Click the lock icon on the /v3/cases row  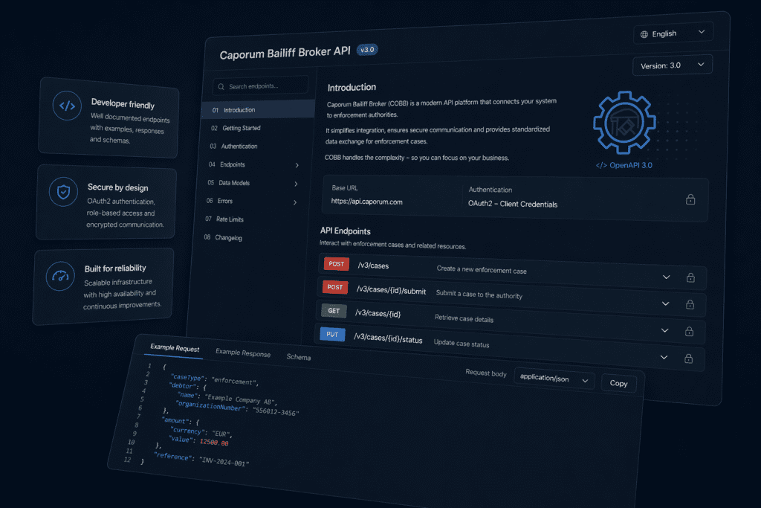point(690,277)
